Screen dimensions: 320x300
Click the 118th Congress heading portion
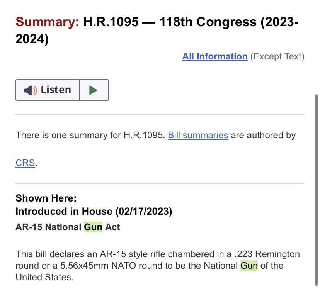click(208, 22)
